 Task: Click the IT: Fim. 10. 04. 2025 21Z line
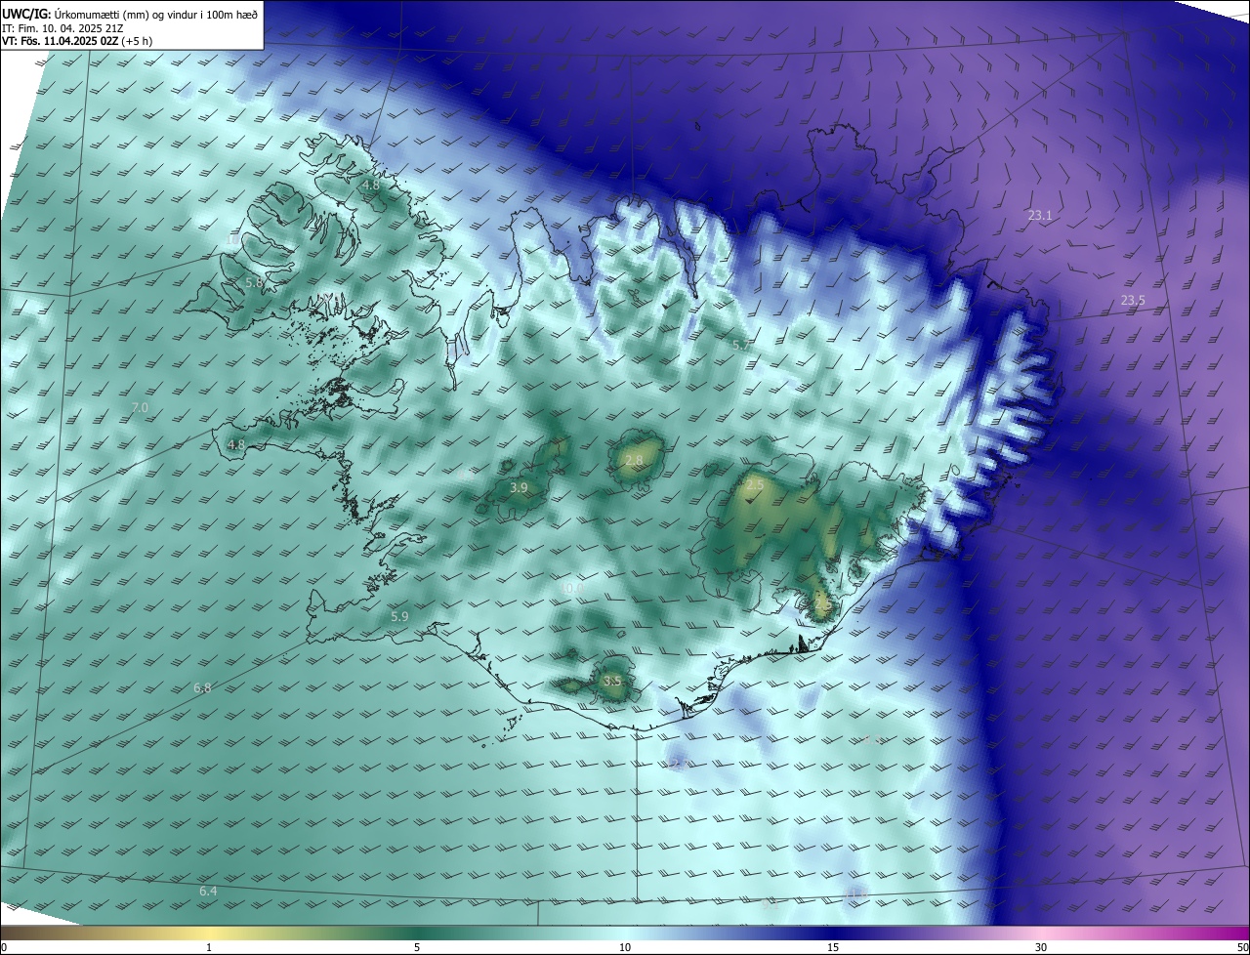point(62,28)
